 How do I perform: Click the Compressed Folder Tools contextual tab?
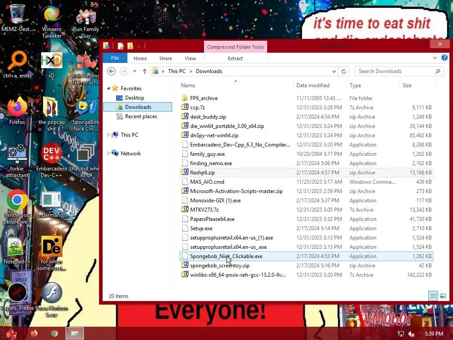tap(235, 47)
